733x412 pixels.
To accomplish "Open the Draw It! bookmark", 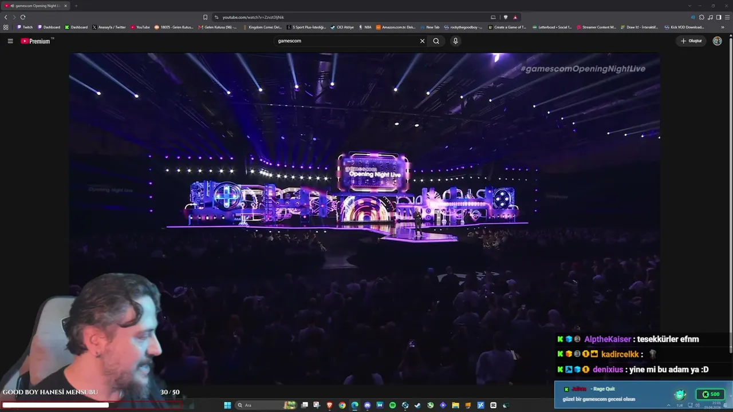I will [x=639, y=27].
